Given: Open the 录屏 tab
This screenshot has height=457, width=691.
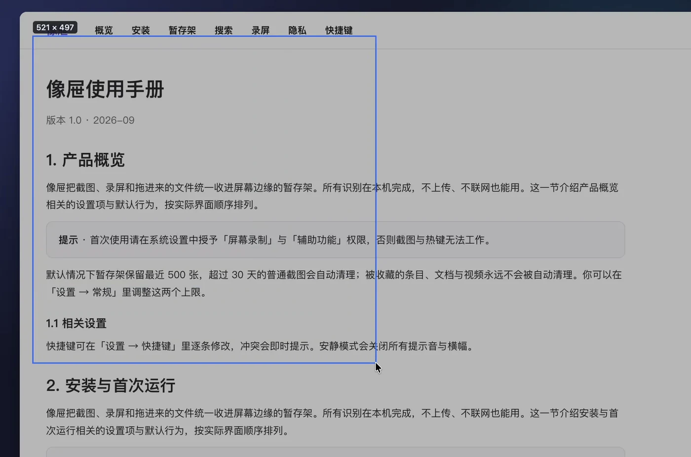Looking at the screenshot, I should 261,31.
